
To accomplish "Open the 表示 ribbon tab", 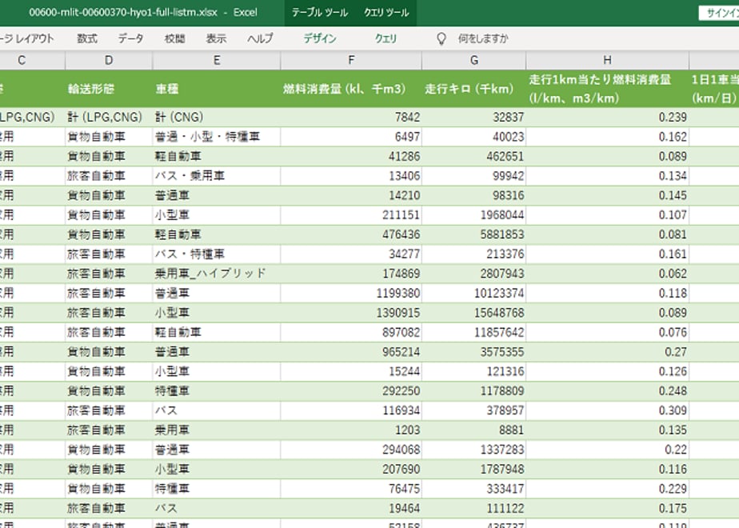I will 216,38.
